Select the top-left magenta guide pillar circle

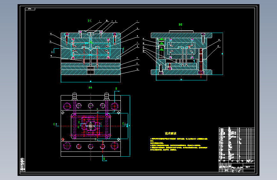tap(67, 106)
